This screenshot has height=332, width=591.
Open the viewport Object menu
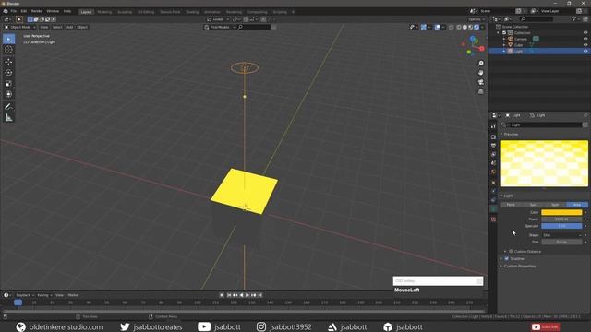[82, 27]
